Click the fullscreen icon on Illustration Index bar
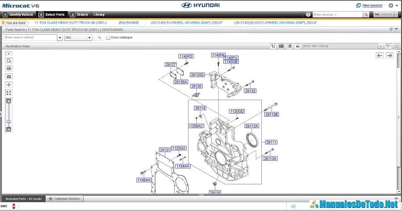This screenshot has width=402, height=211. [397, 46]
